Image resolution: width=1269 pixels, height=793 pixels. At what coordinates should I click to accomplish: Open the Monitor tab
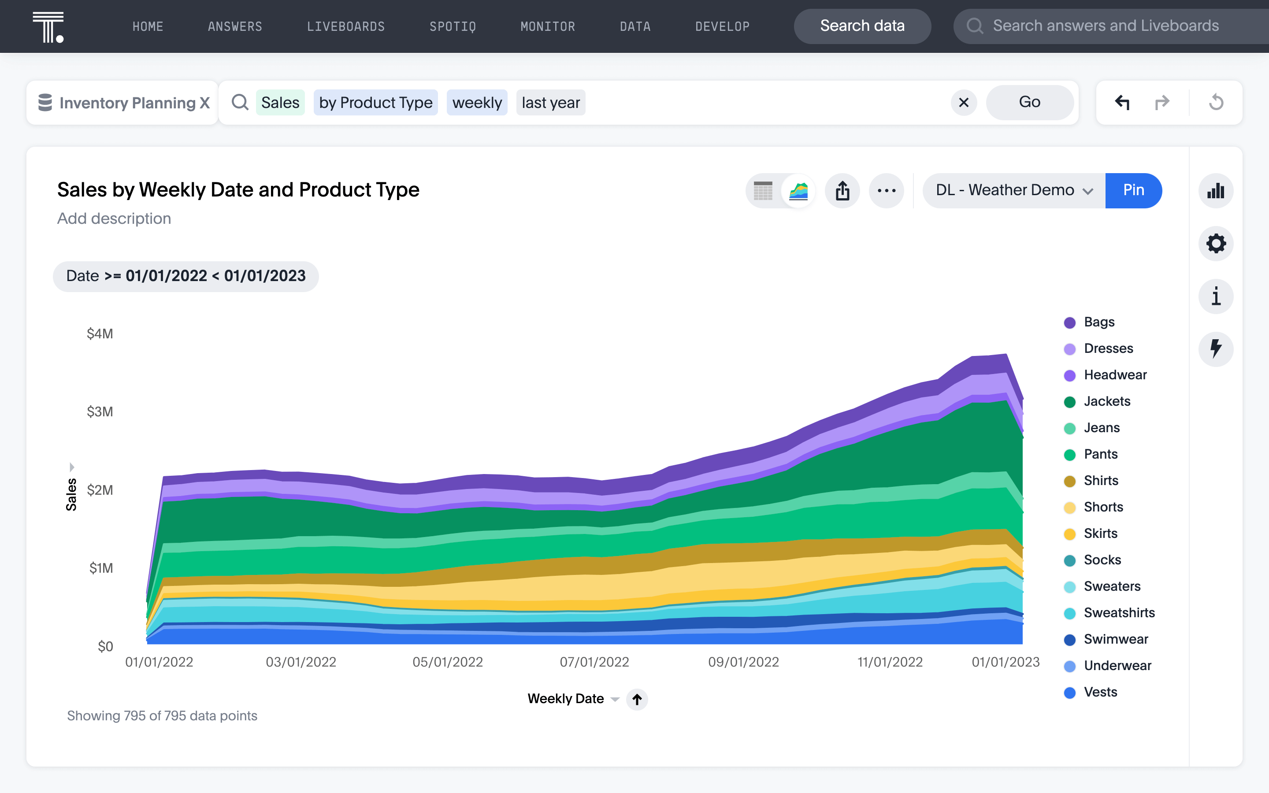(547, 26)
